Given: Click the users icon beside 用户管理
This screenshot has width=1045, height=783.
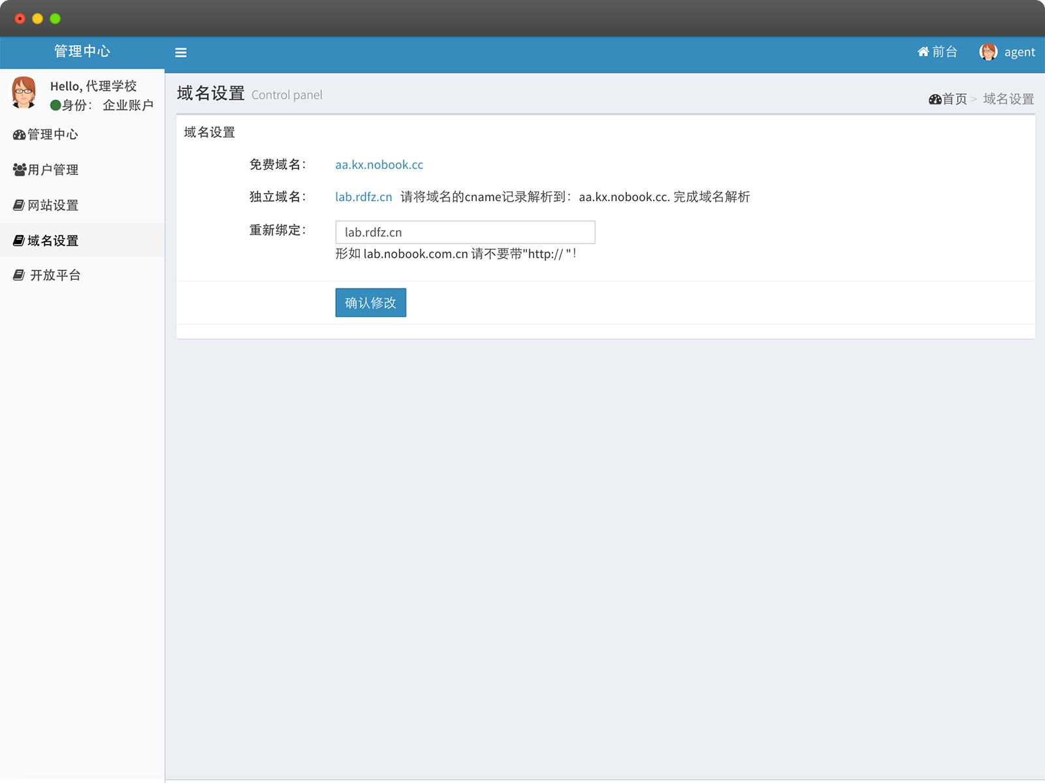Looking at the screenshot, I should coord(19,170).
